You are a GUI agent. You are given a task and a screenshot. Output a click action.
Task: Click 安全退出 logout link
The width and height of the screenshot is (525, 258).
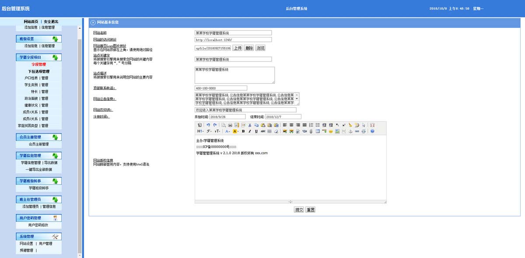click(x=51, y=21)
